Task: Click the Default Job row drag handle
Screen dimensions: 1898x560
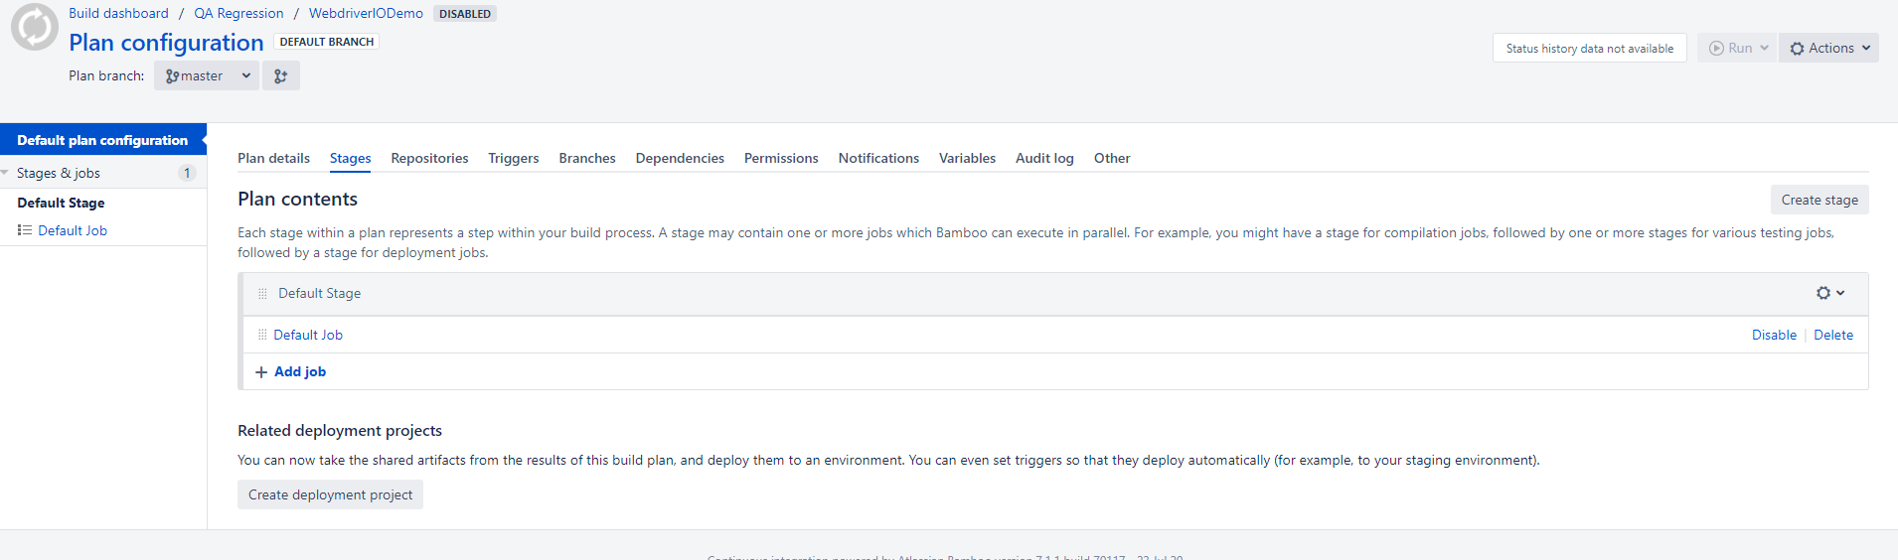Action: [262, 336]
